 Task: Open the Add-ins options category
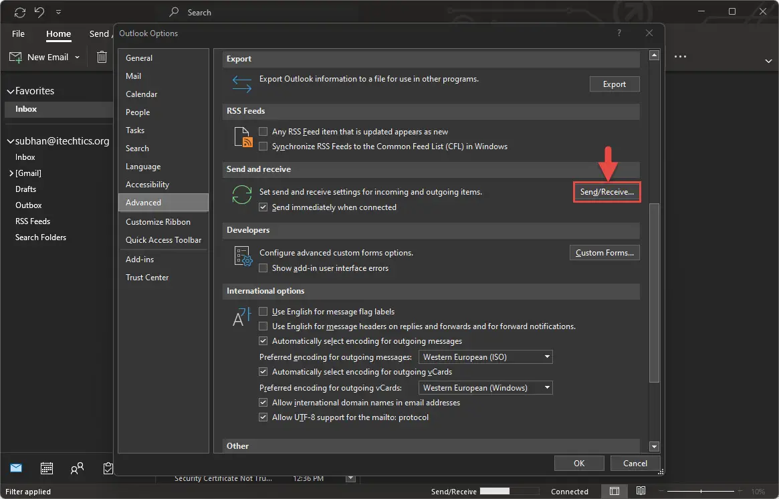coord(163,260)
